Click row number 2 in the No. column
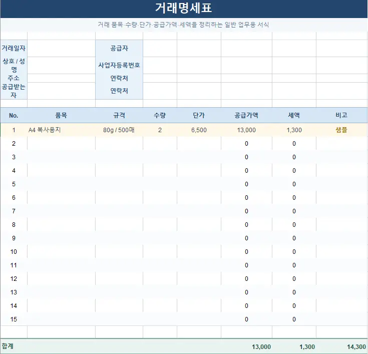The image size is (368, 354). coord(14,143)
